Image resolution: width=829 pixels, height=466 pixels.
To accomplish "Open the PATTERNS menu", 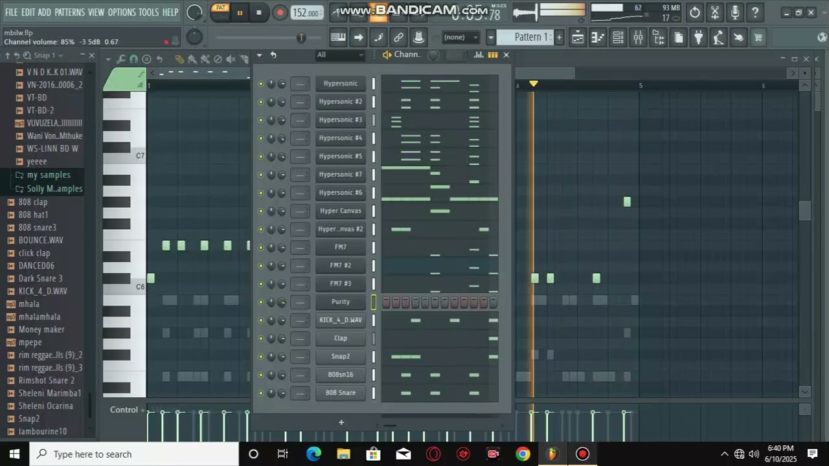I will pyautogui.click(x=69, y=12).
